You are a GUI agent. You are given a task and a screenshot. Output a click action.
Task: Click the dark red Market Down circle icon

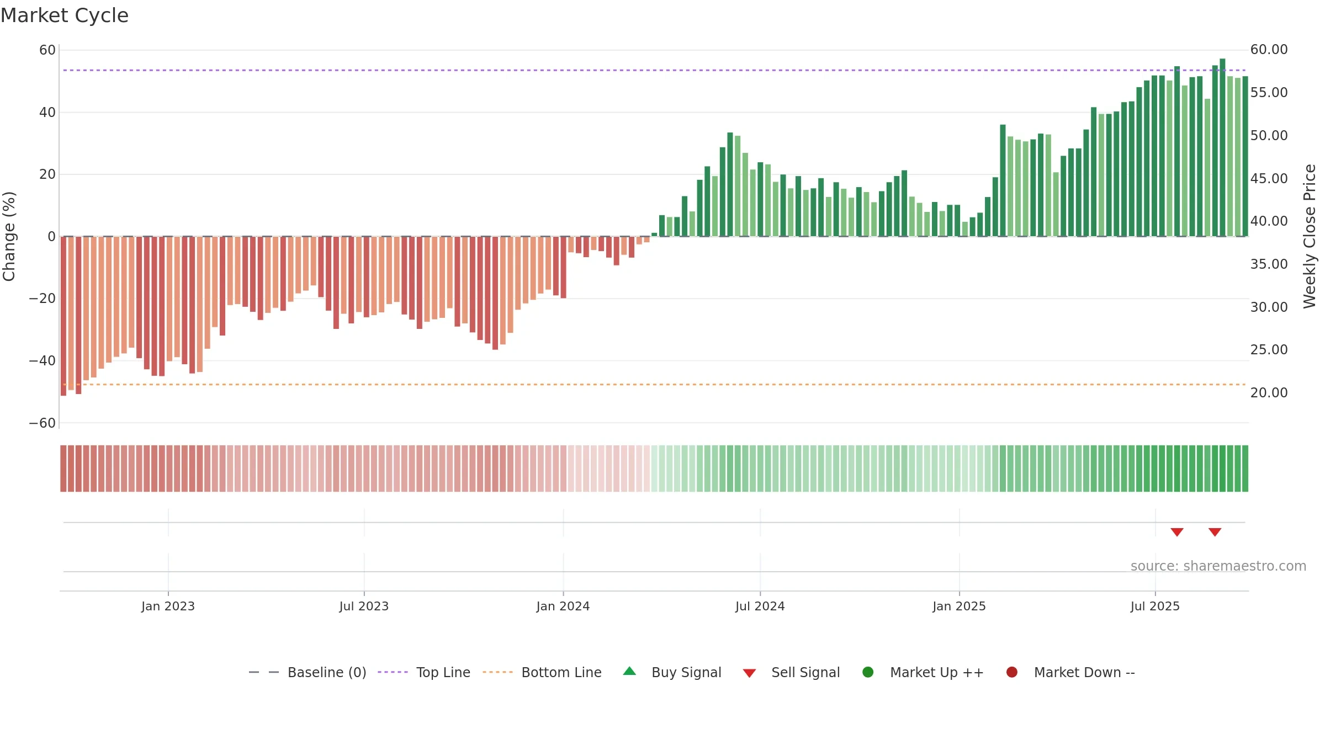point(1012,672)
